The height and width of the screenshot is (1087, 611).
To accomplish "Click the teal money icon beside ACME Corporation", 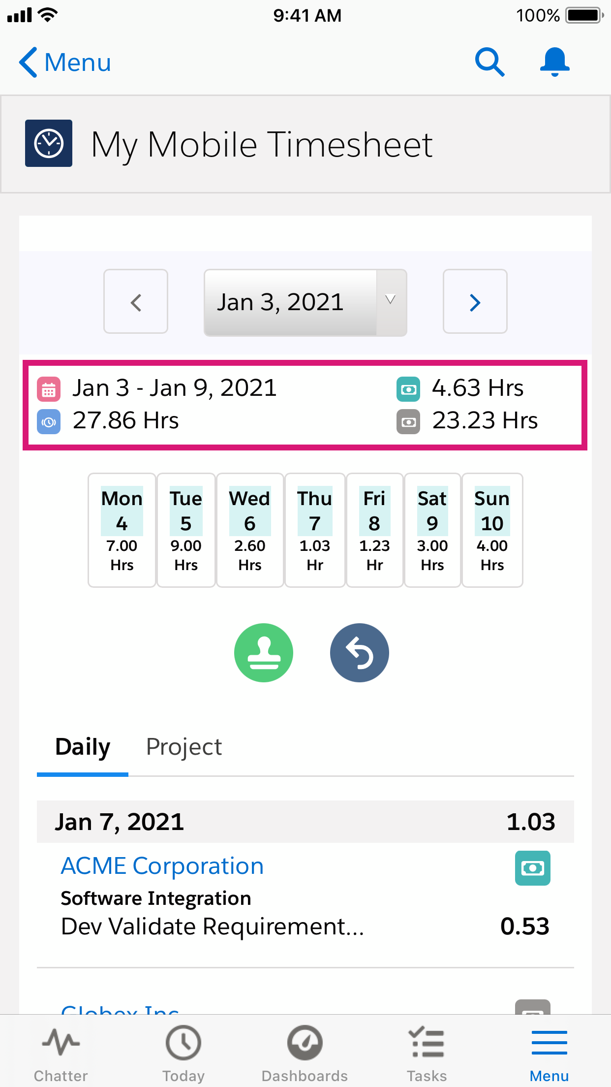I will click(x=532, y=868).
